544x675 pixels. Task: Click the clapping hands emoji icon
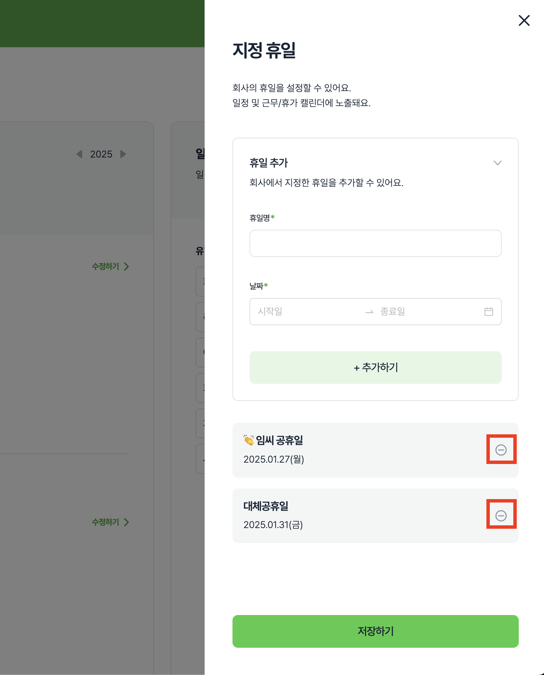[x=248, y=440]
